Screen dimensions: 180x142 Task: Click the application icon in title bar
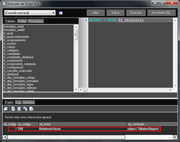[x=4, y=4]
